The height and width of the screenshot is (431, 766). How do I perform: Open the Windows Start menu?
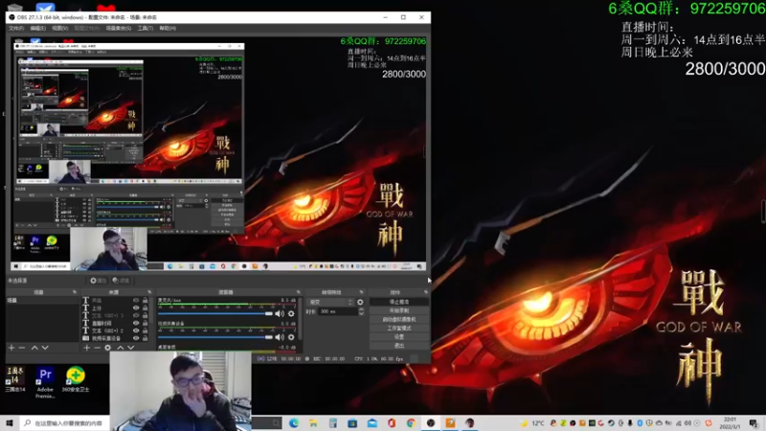tap(10, 423)
